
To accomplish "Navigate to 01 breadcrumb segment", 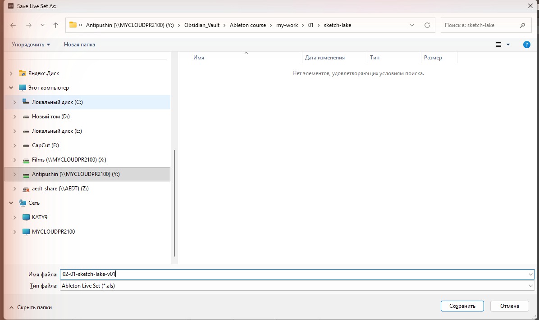I will point(311,25).
